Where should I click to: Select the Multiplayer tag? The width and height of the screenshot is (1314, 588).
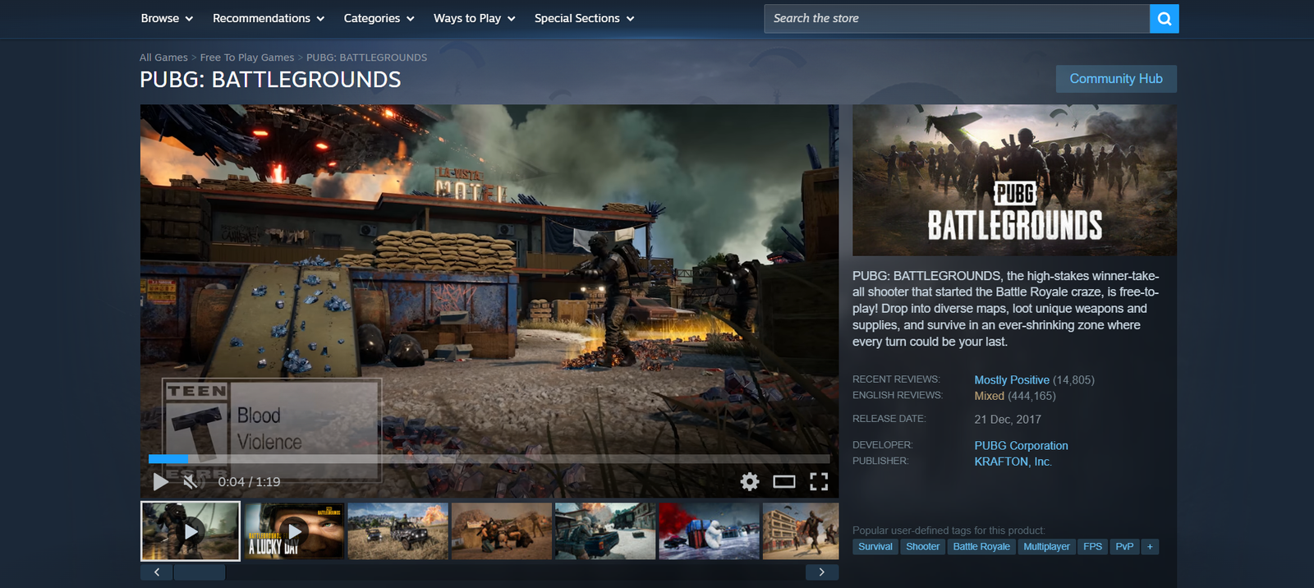(1046, 547)
